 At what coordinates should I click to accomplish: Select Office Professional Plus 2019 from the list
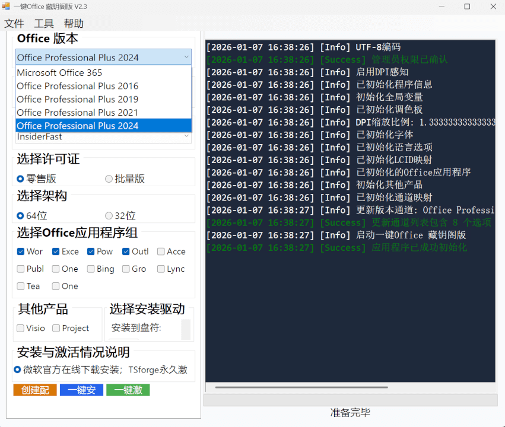77,98
